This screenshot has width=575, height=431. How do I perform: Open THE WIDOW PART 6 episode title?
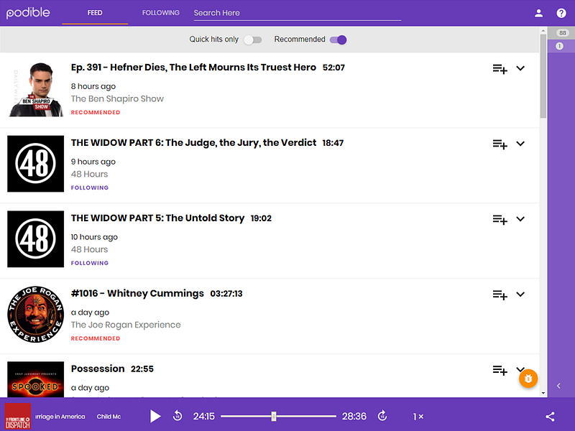click(193, 142)
